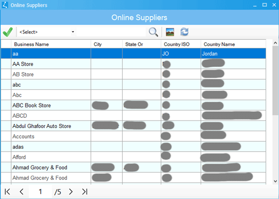The width and height of the screenshot is (279, 199).
Task: Select the 'aa' supplier row
Action: 133,54
